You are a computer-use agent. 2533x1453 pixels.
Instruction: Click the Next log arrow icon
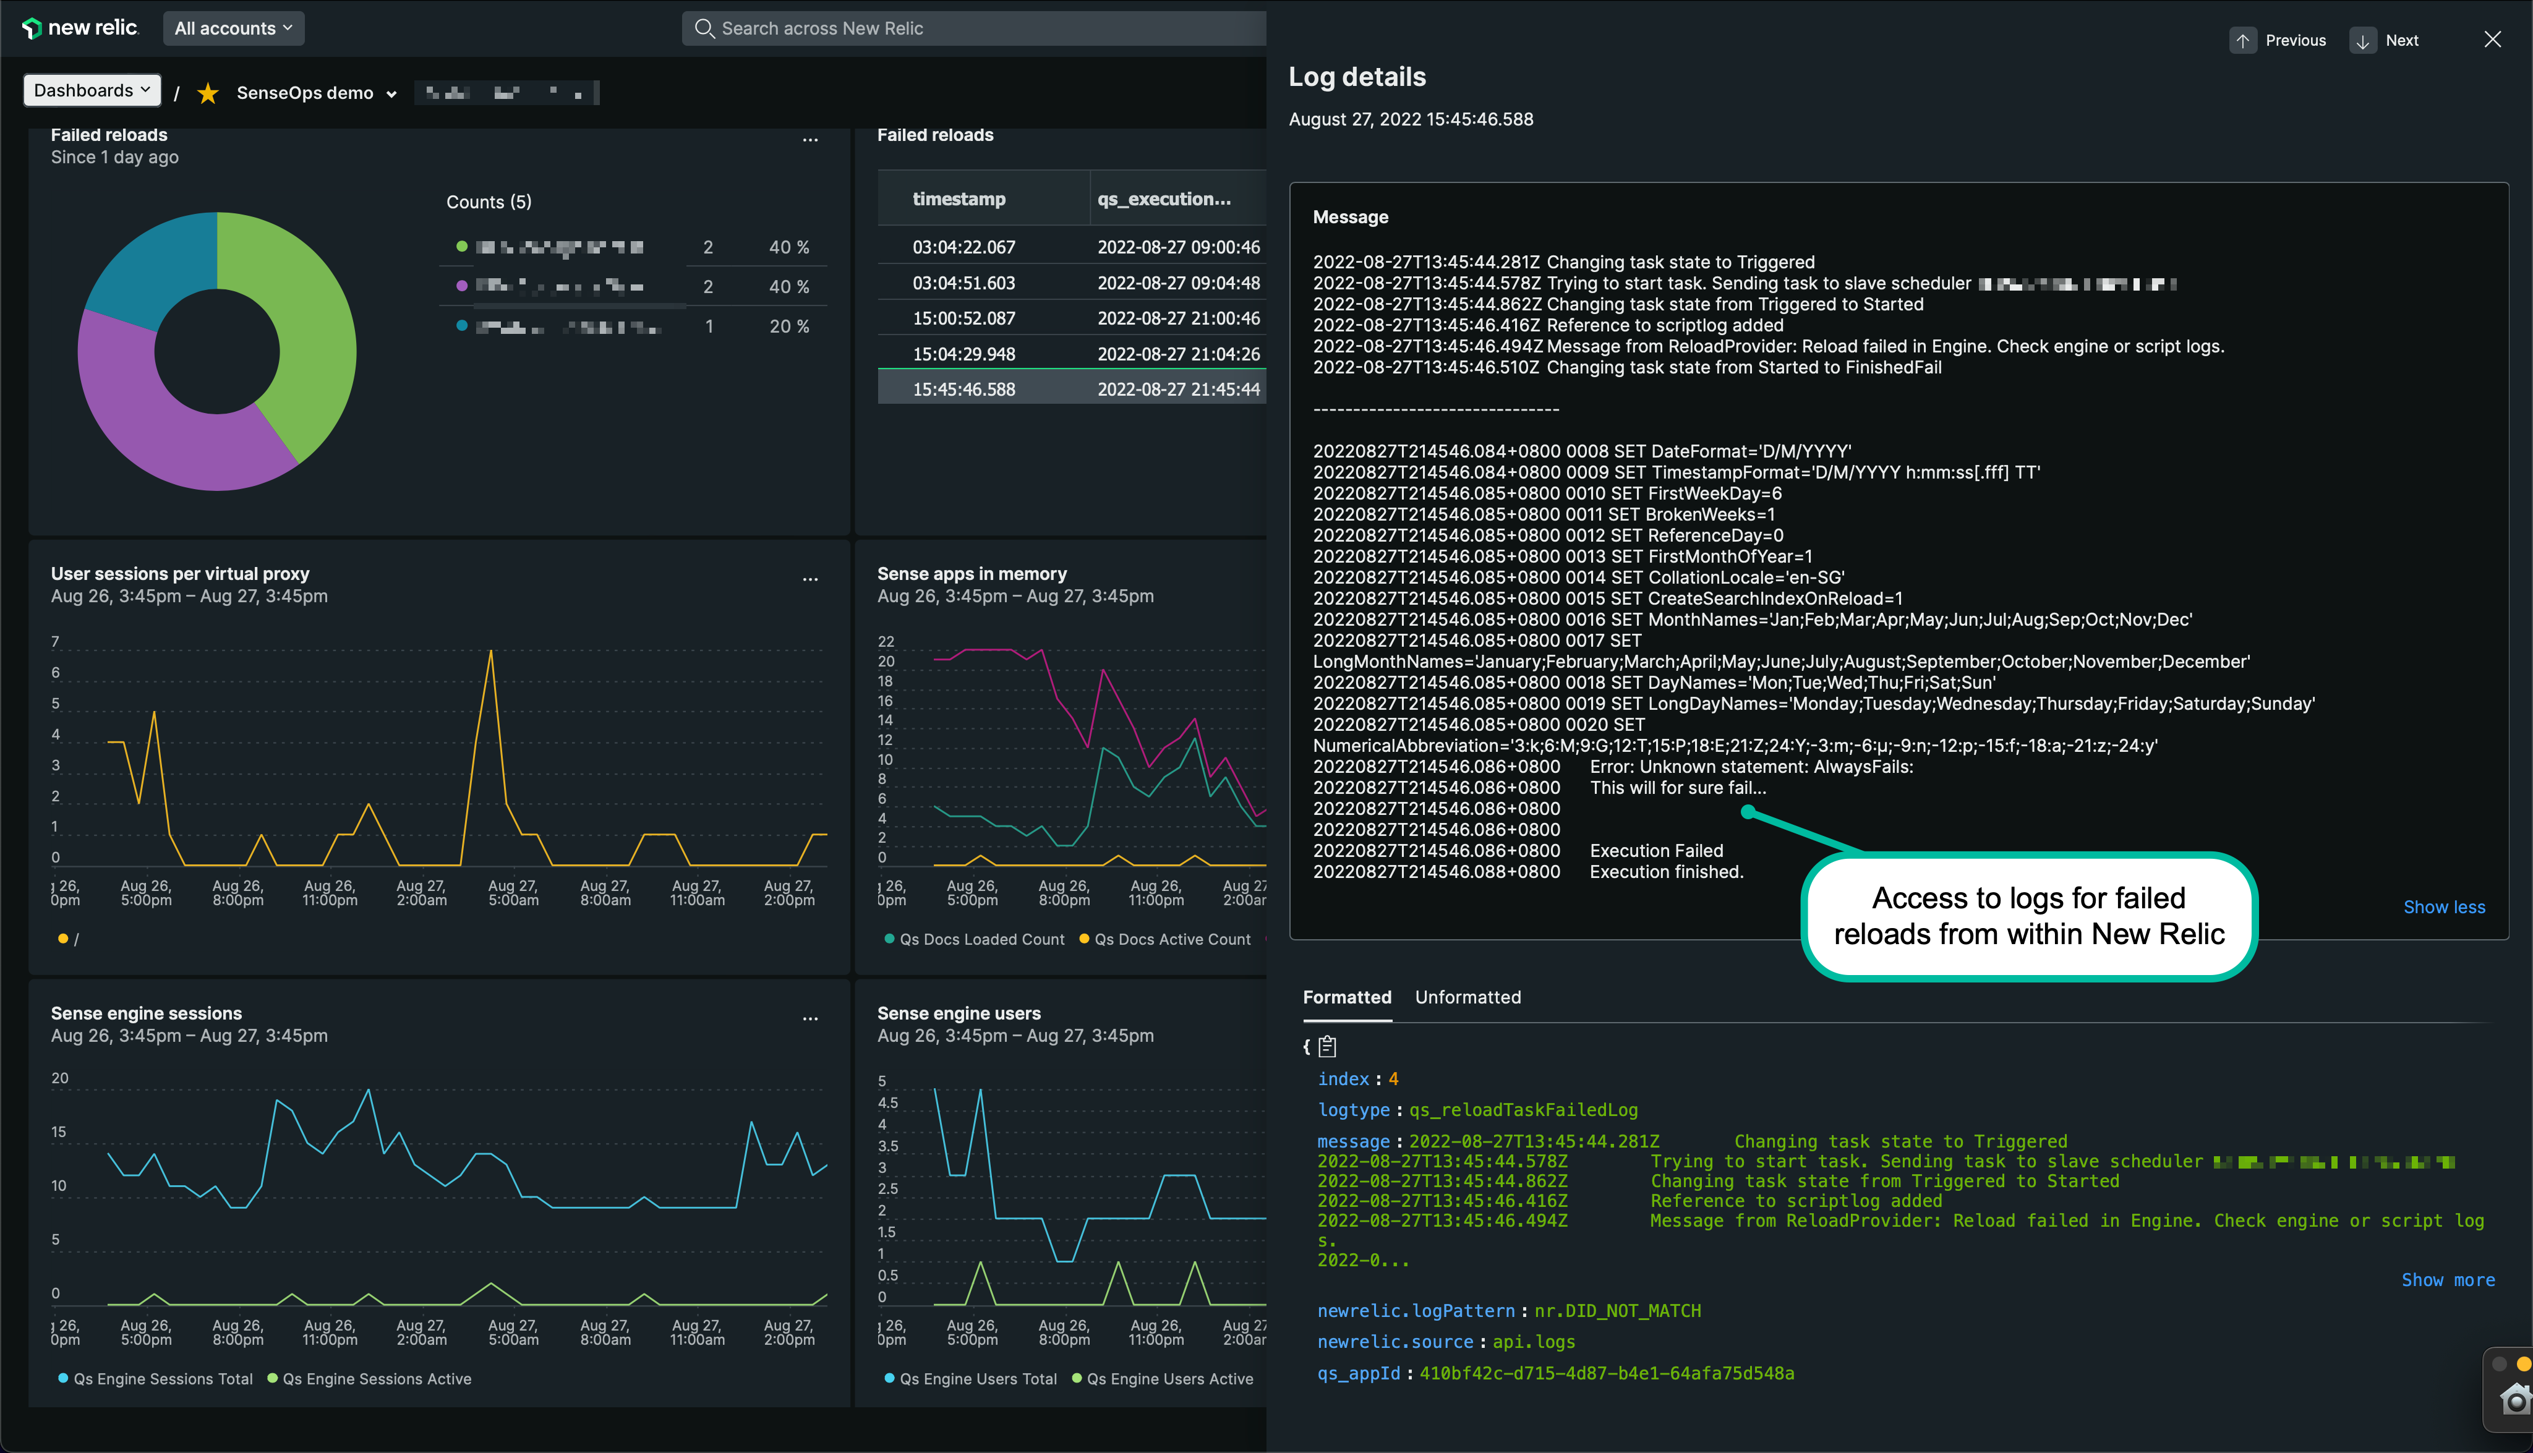pos(2362,41)
